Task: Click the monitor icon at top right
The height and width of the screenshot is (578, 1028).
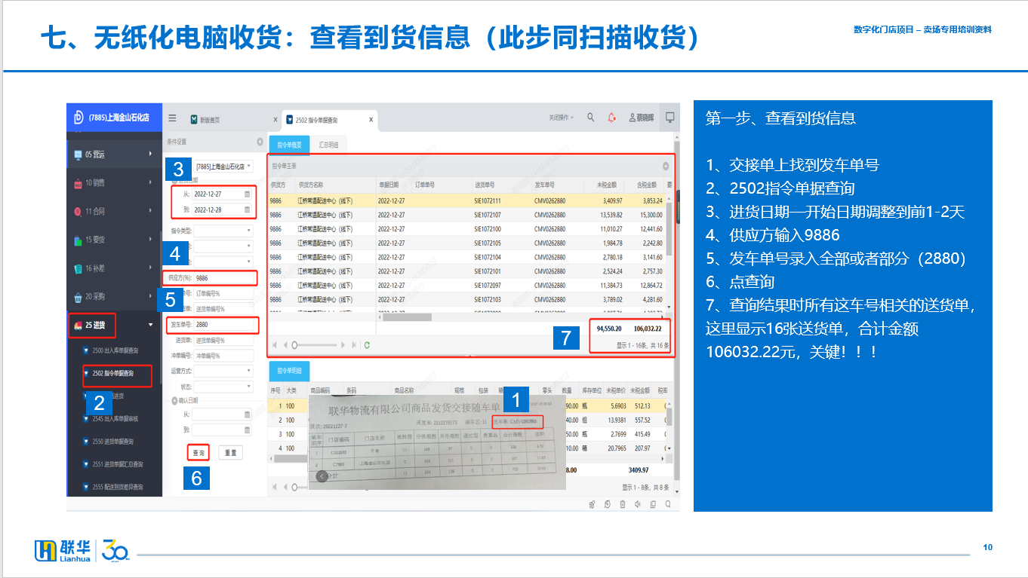Action: [x=669, y=118]
